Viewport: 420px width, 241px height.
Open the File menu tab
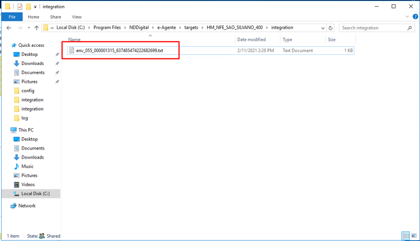click(12, 16)
